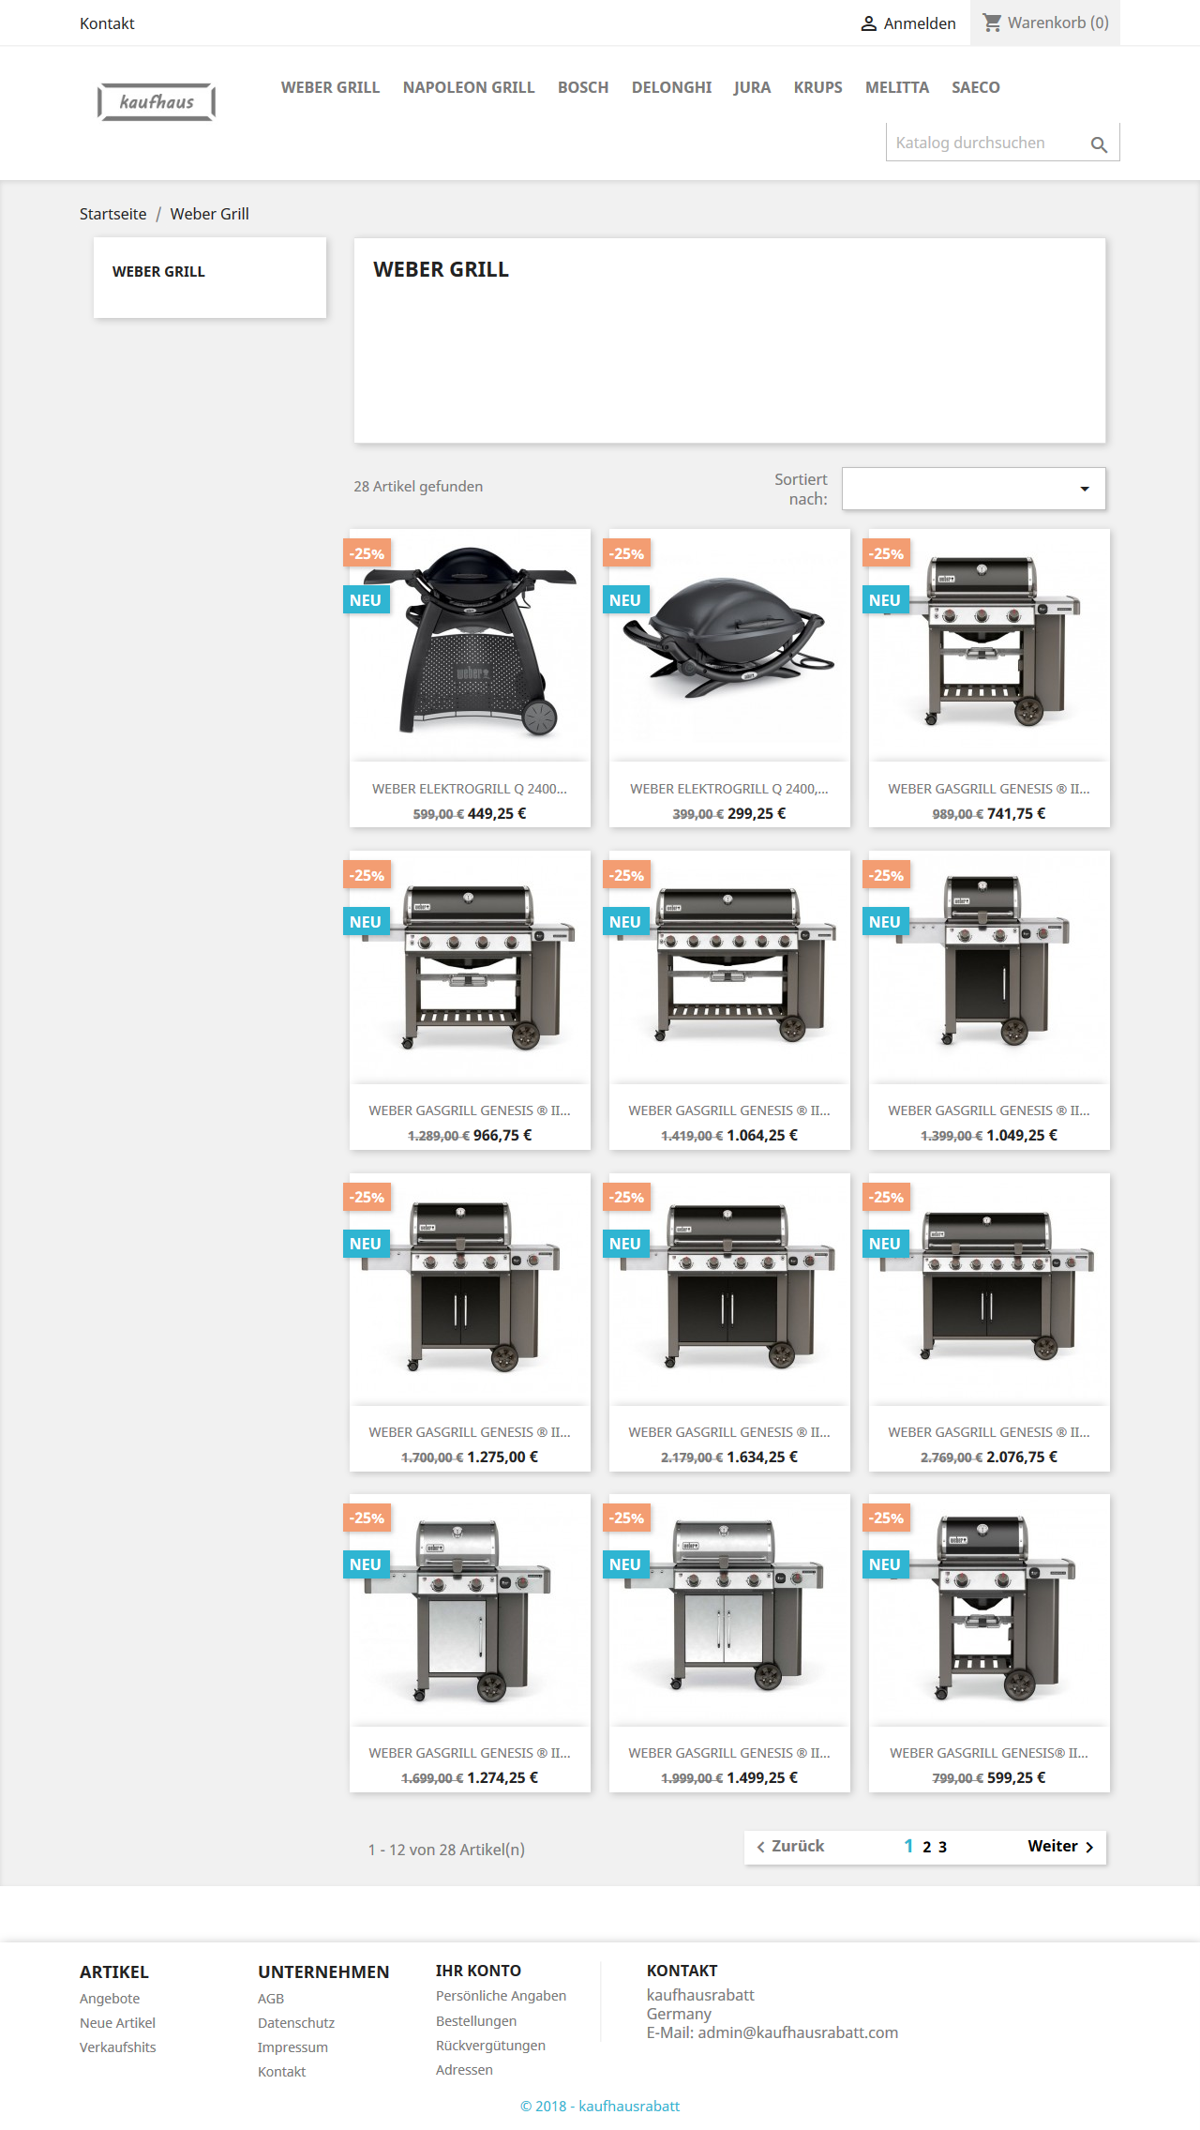
Task: Open the 2.076,75 € Genesis grill image
Action: click(989, 1289)
